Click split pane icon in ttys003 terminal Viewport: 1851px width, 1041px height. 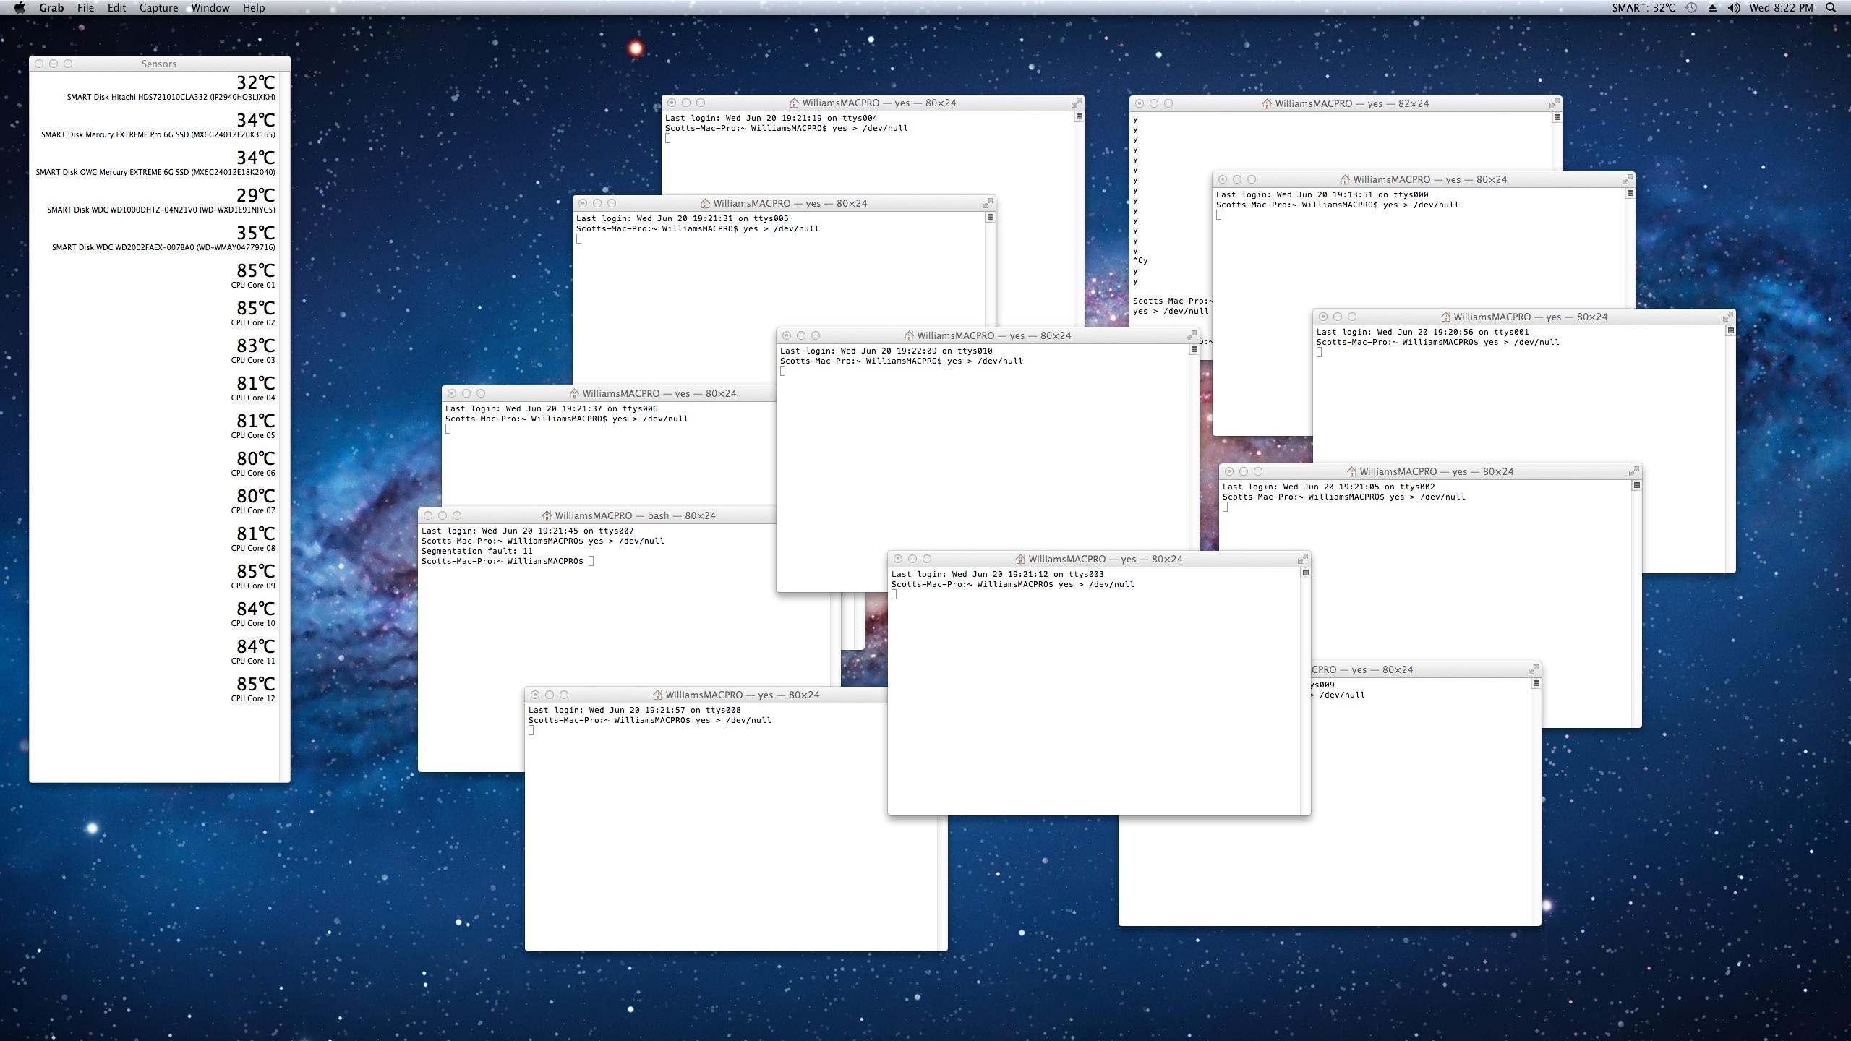(x=1305, y=573)
